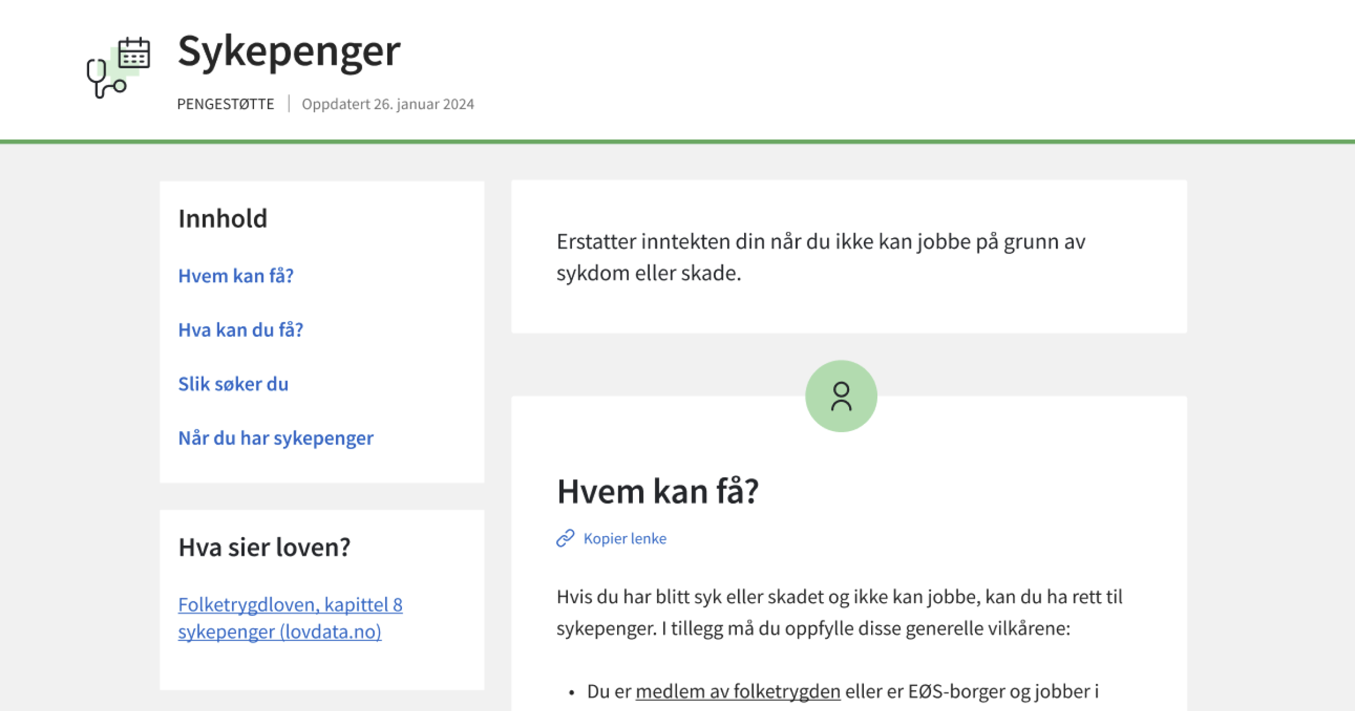Click the PENGESTØTTE category label
Viewport: 1355px width, 711px height.
225,104
